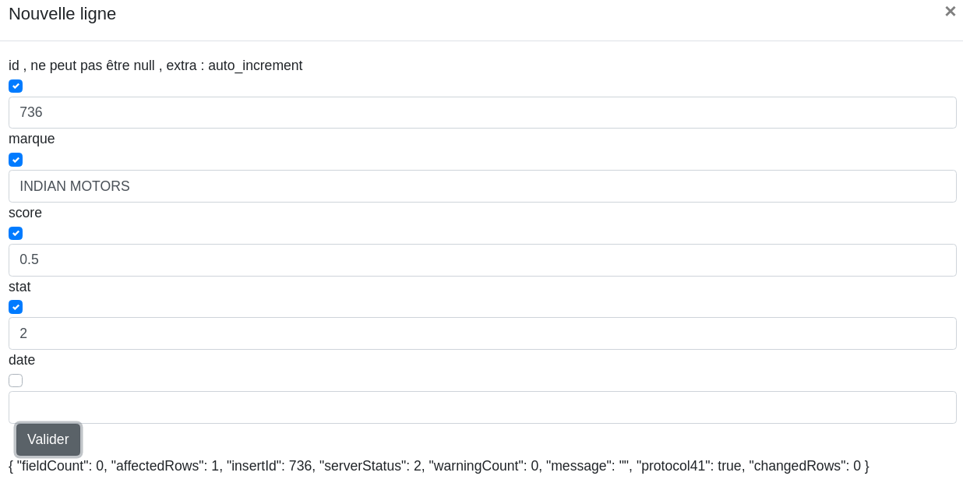Click the id auto_increment description label
Screen dimensions: 963x490
tap(156, 65)
